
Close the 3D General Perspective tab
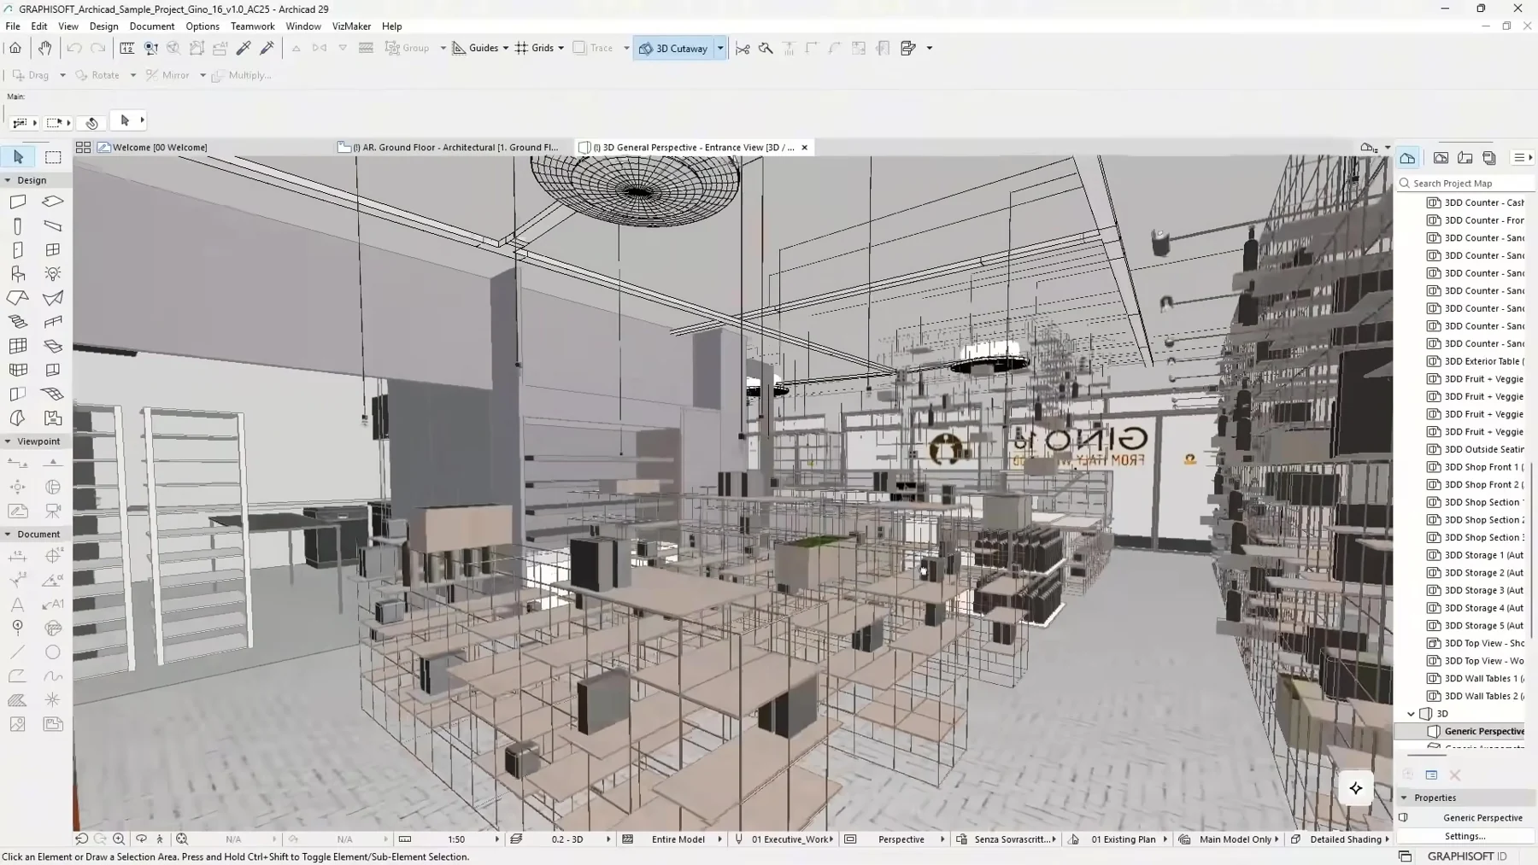[804, 148]
